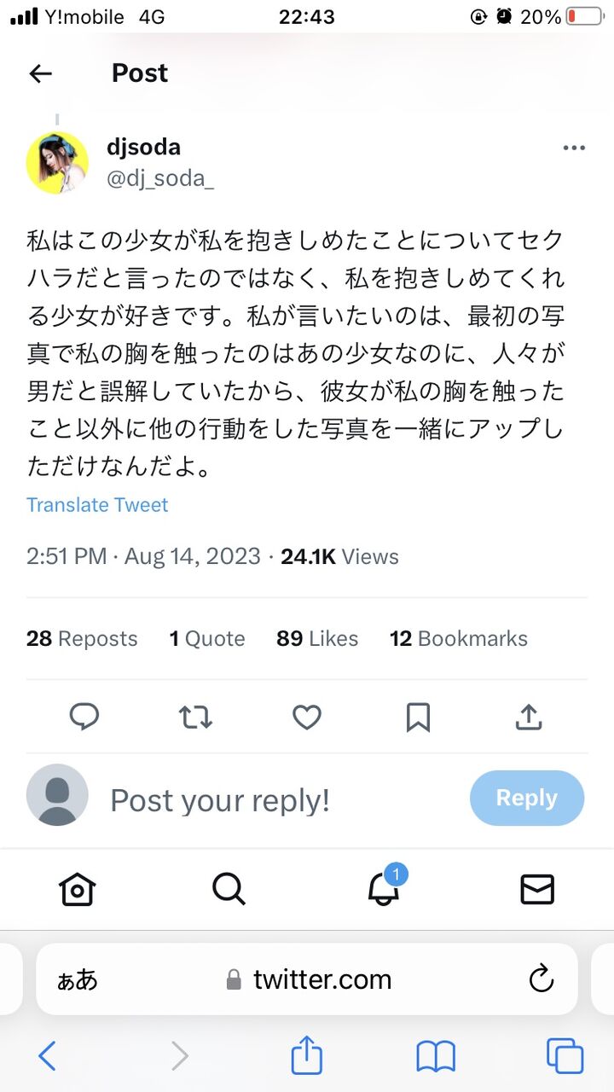Reload the page in Safari's address bar
Screen dimensions: 614x1092
pos(542,979)
